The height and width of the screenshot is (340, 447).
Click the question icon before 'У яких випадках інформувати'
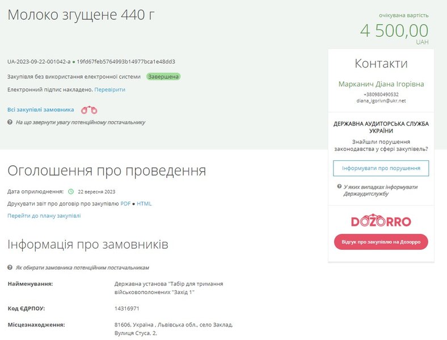pyautogui.click(x=339, y=187)
